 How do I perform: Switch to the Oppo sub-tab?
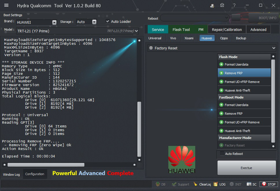[224, 38]
